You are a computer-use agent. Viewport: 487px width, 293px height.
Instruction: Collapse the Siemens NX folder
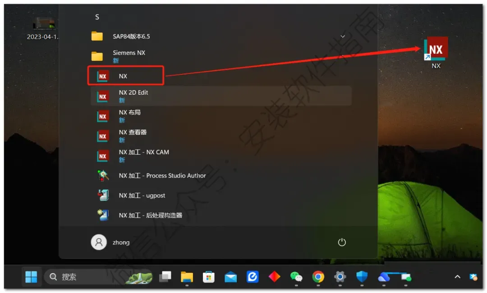[221, 56]
